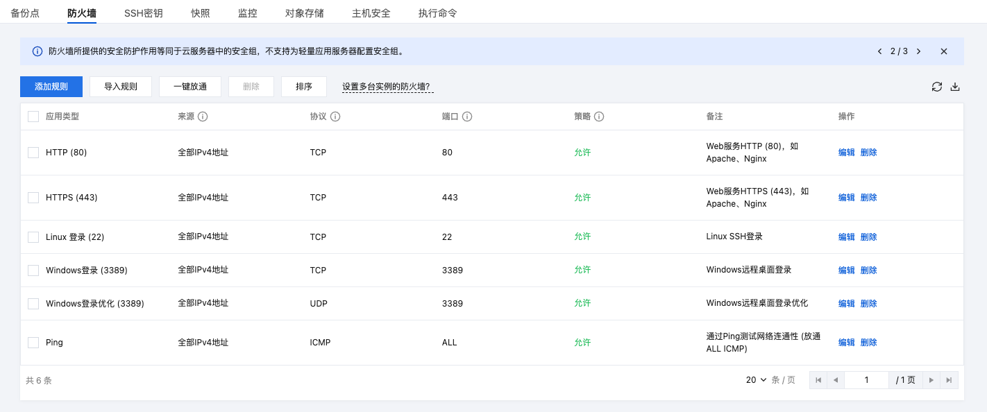
Task: Click the refresh icon above the table
Action: point(937,87)
